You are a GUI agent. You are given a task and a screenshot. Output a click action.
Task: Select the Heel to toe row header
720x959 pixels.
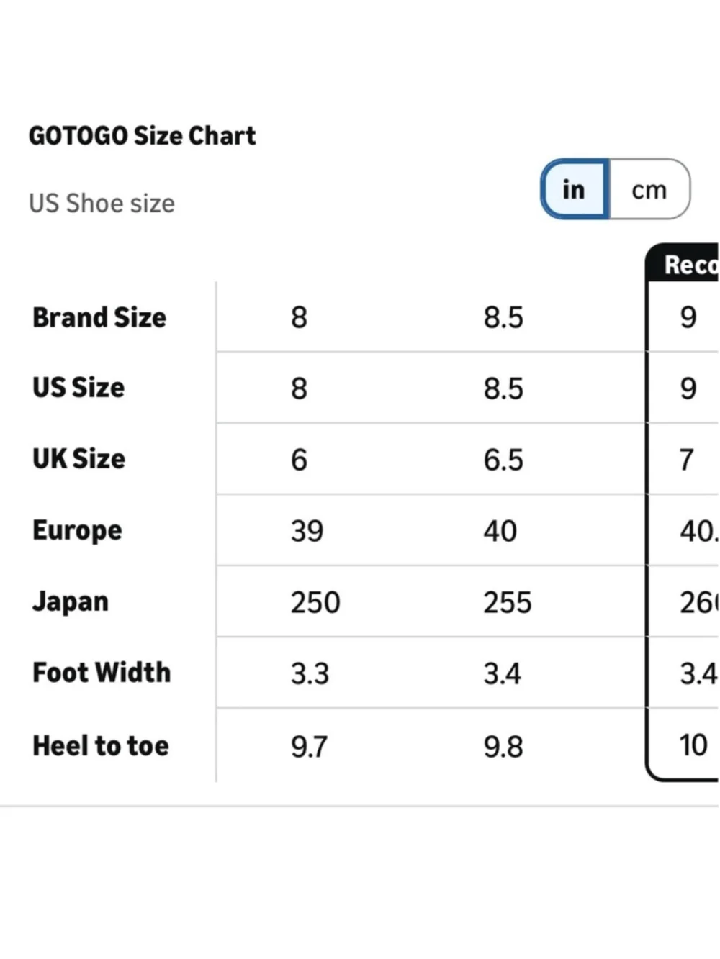pos(101,746)
